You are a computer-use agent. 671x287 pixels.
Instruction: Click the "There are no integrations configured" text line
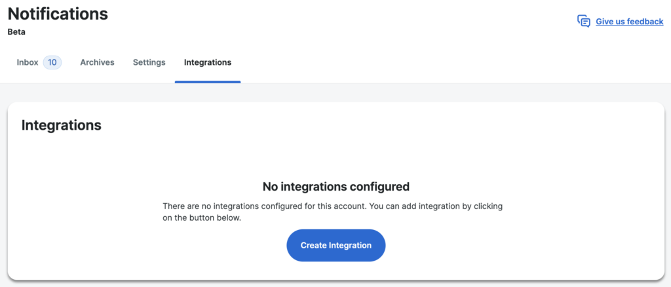point(332,206)
